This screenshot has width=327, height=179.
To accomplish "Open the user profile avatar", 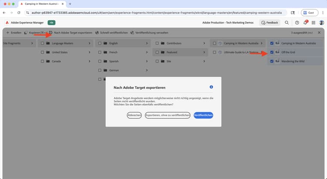I will tap(321, 23).
